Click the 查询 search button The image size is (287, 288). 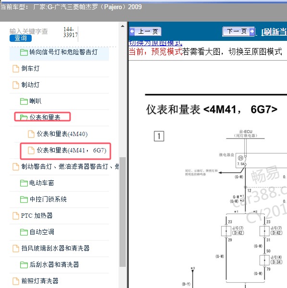tap(21, 38)
